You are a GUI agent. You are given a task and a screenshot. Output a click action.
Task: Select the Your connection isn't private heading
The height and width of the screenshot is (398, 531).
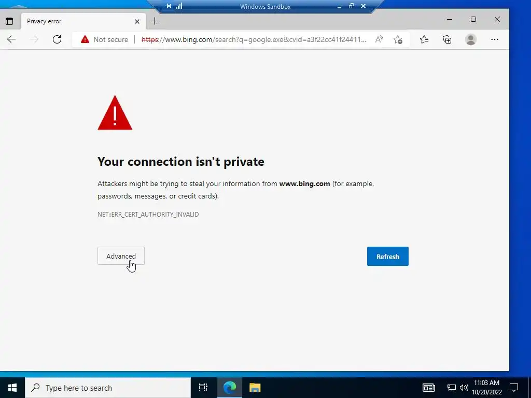tap(181, 162)
